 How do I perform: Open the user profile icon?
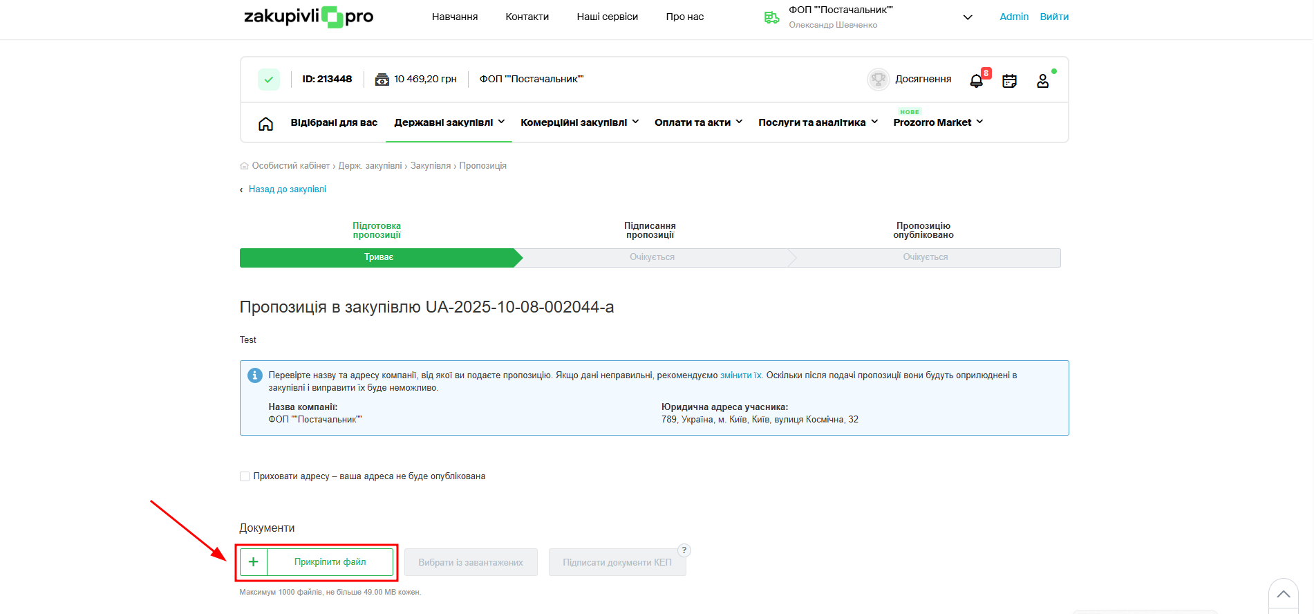pos(1042,81)
